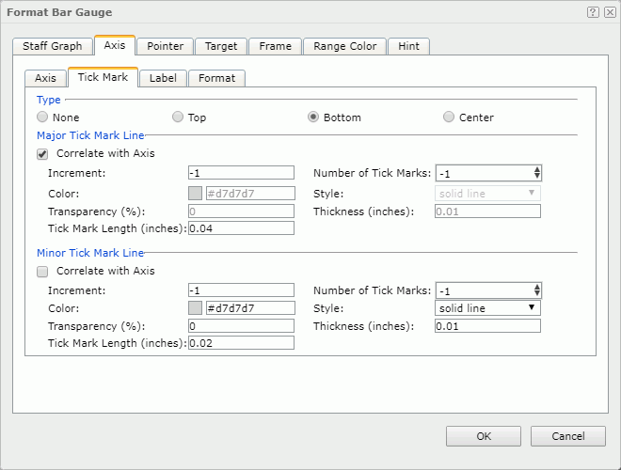
Task: Click the major Transparency field
Action: 241,211
